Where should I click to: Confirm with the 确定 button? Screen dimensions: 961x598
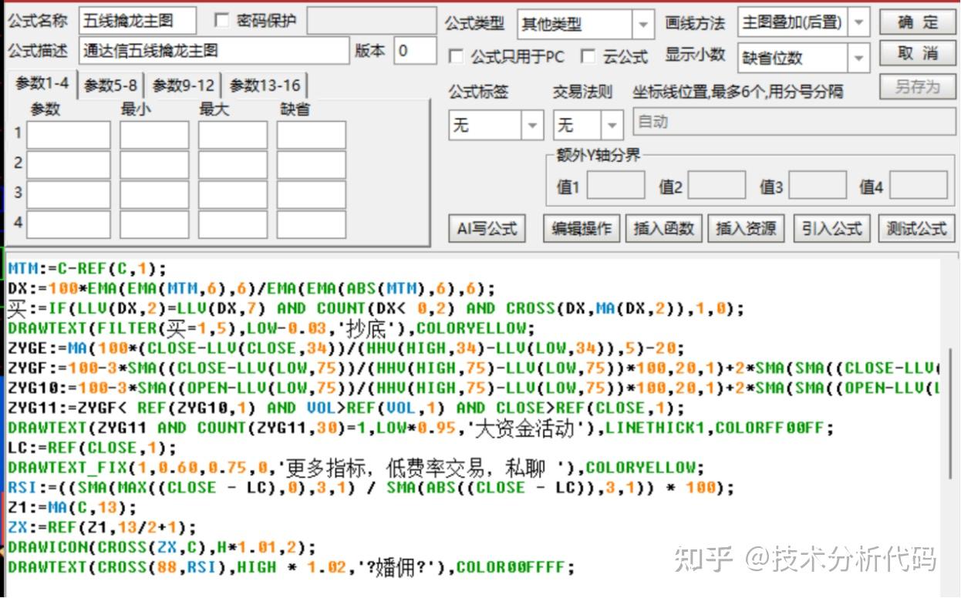click(918, 22)
